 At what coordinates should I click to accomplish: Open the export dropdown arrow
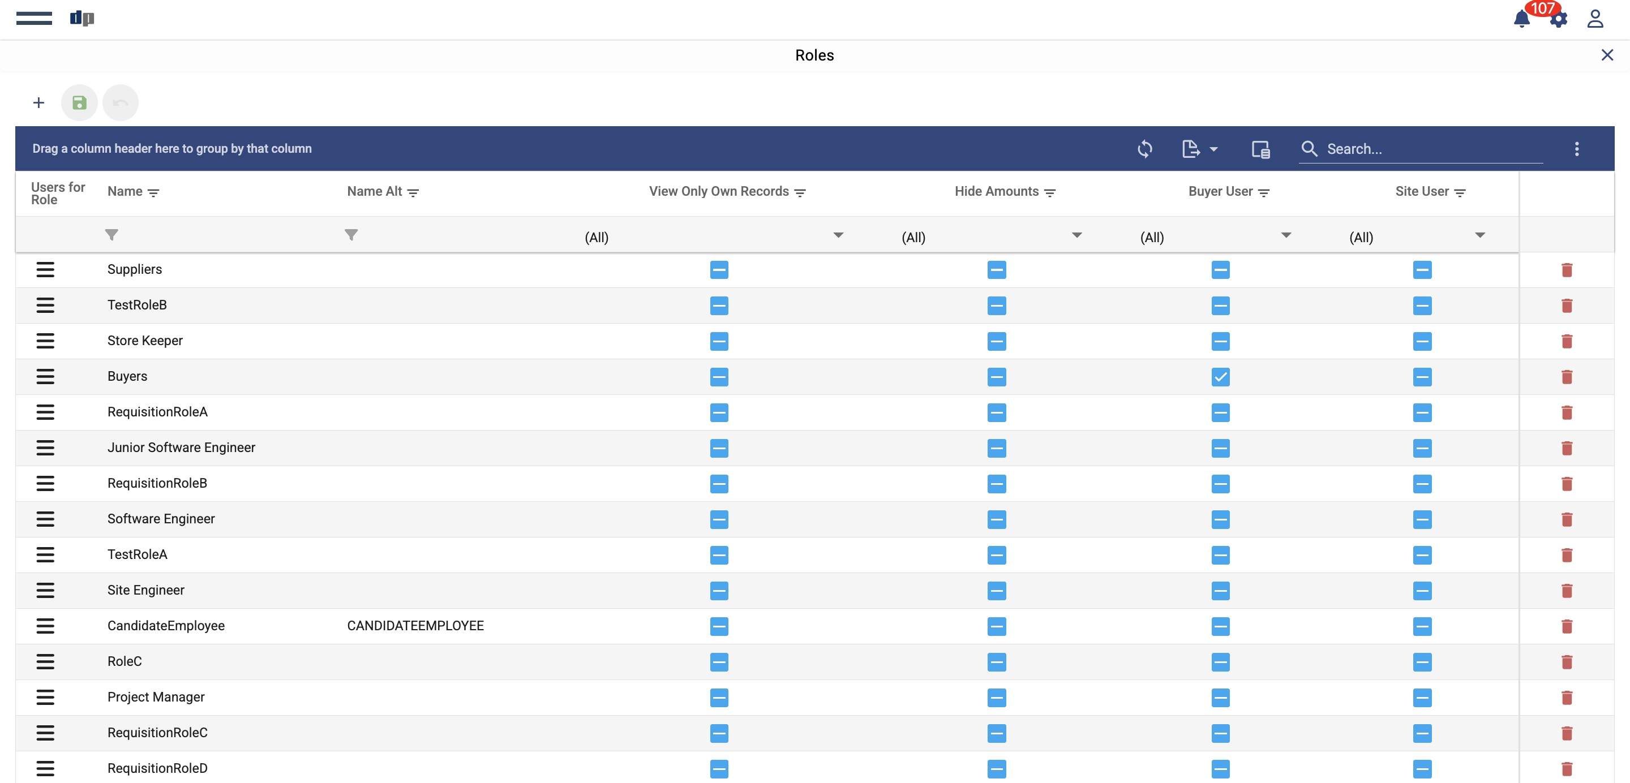(x=1213, y=149)
